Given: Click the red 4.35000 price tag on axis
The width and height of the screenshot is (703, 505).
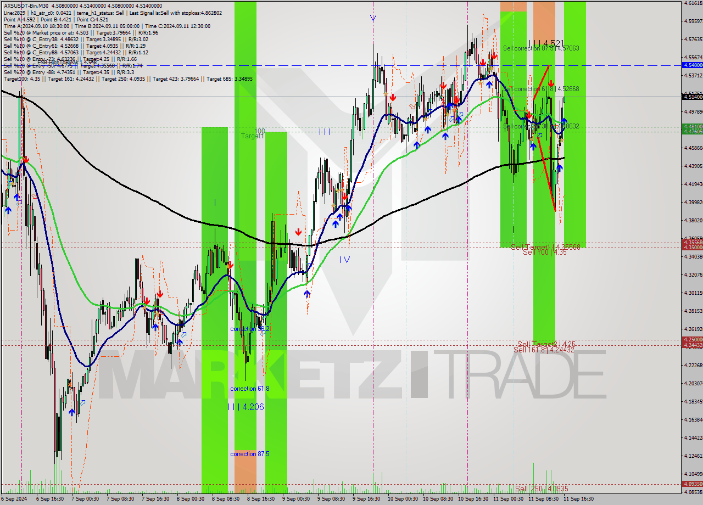Looking at the screenshot, I should click(x=692, y=247).
